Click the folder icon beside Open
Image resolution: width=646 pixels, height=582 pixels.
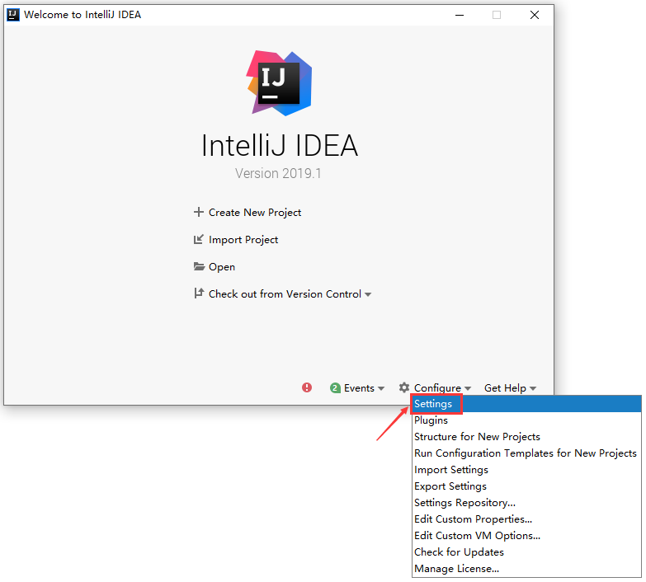click(x=200, y=268)
